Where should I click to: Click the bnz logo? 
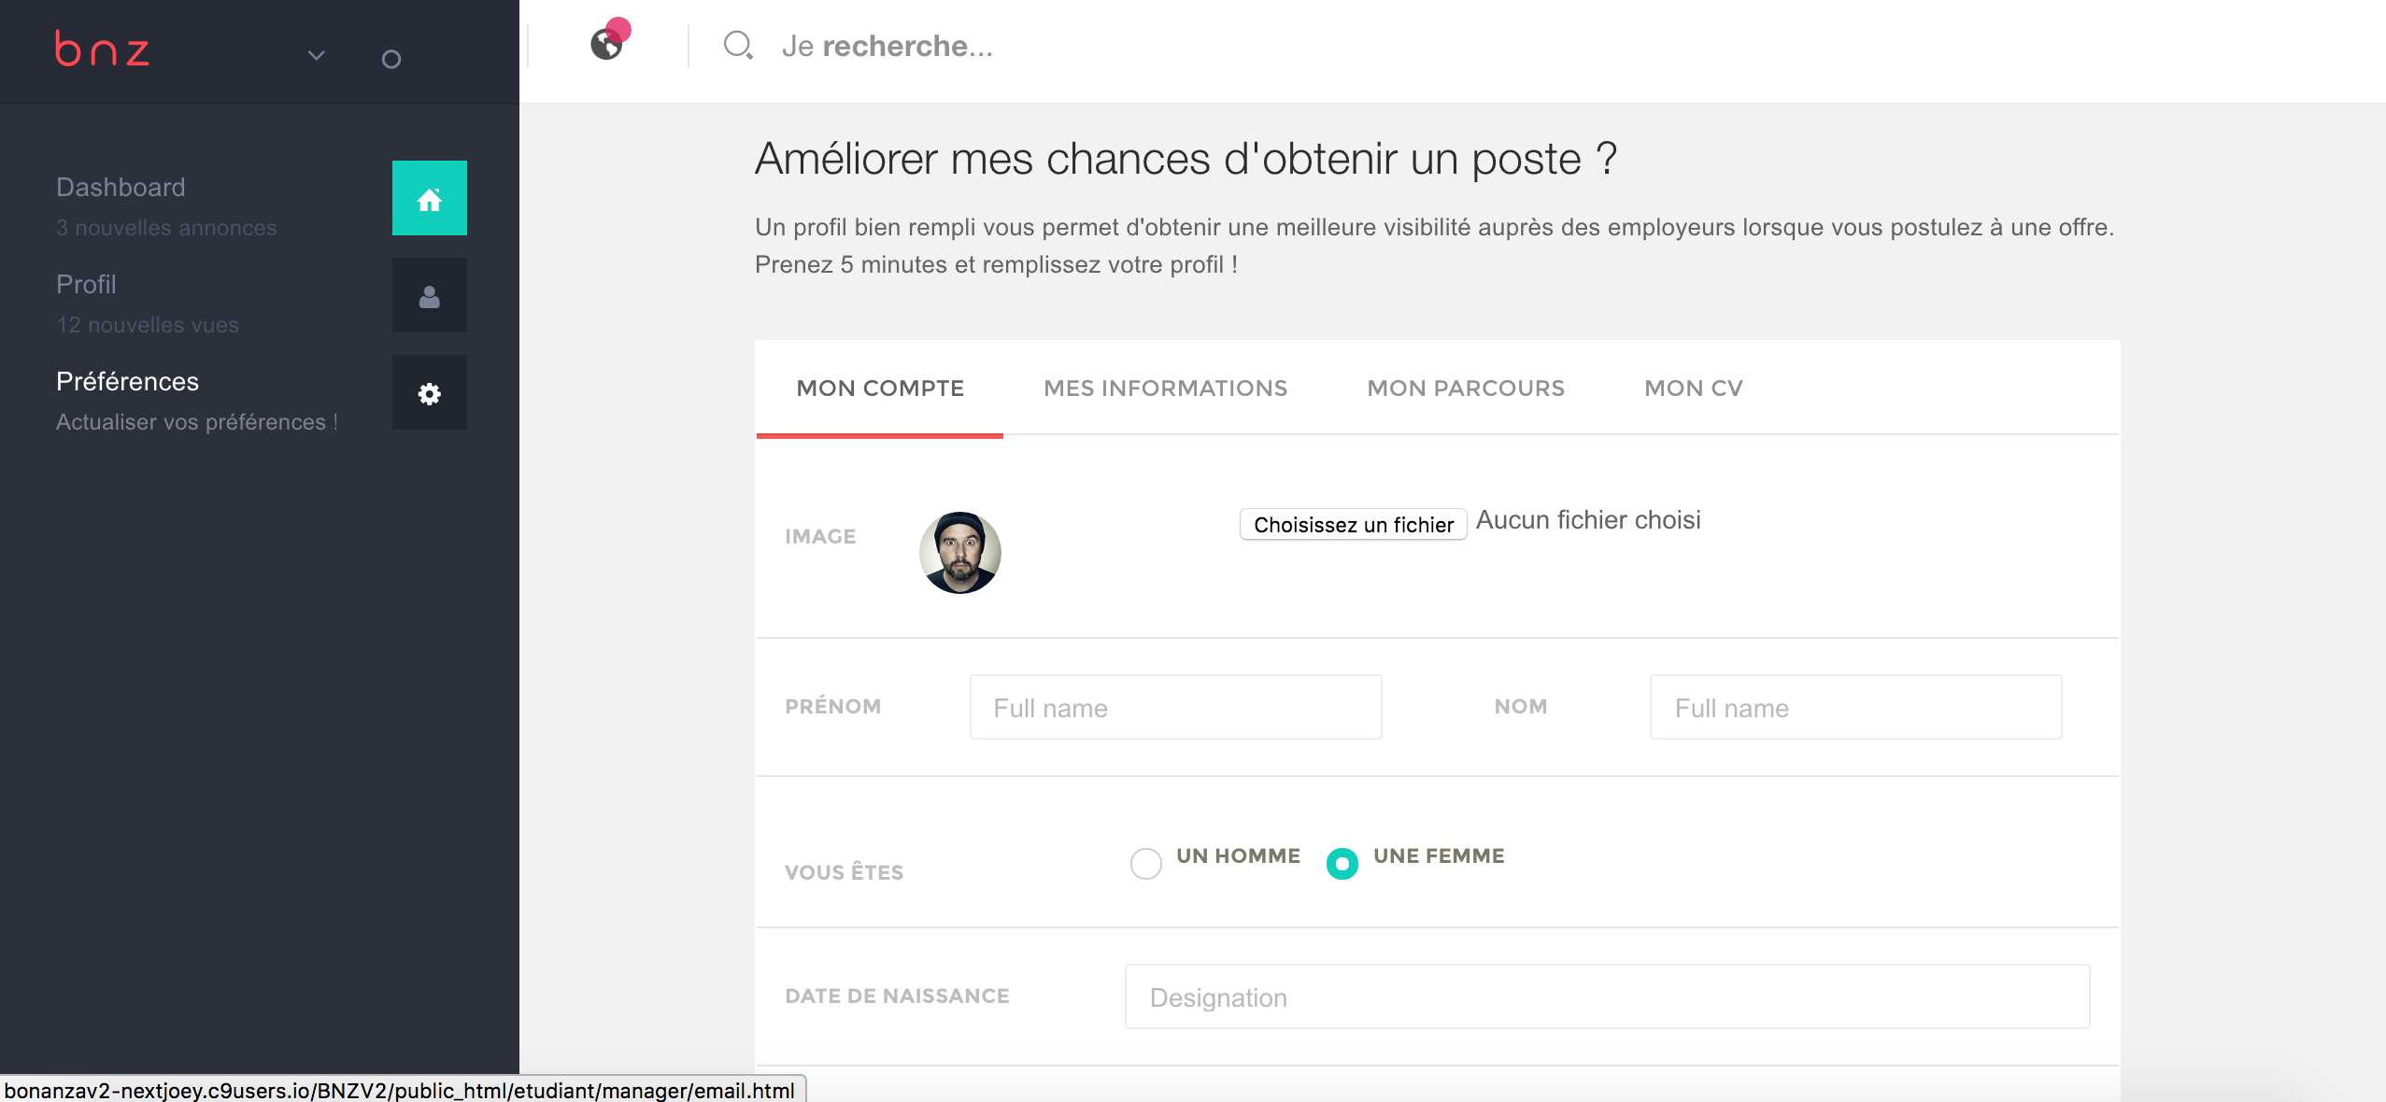tap(102, 50)
